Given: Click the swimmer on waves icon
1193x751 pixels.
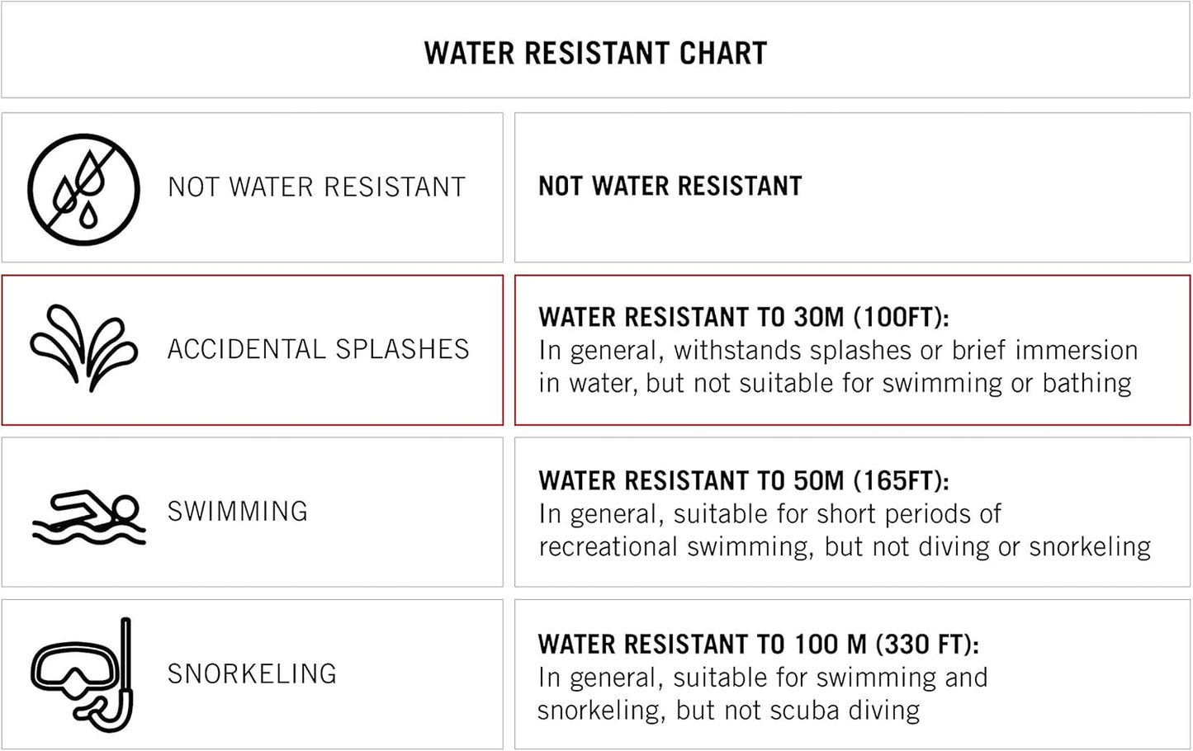Looking at the screenshot, I should (x=89, y=517).
